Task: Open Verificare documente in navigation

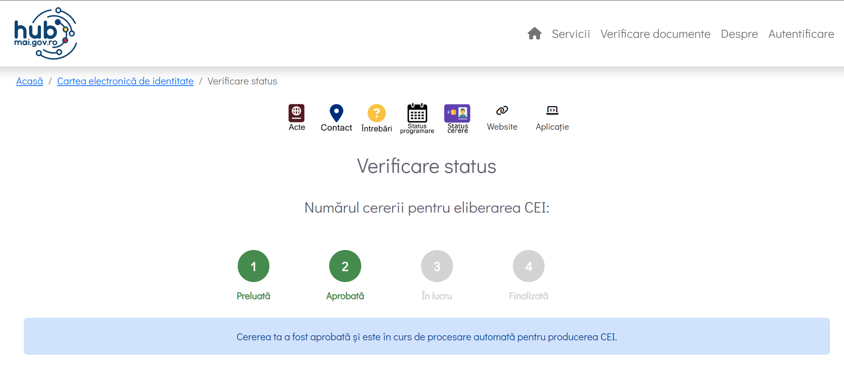Action: click(655, 34)
